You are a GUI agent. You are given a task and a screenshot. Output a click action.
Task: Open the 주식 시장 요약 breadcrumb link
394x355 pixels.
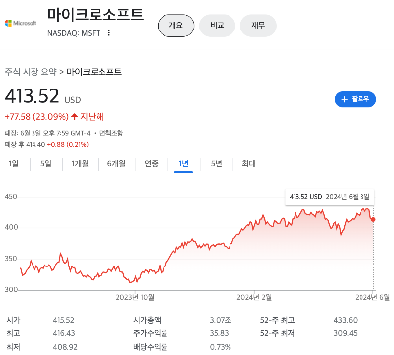click(31, 72)
